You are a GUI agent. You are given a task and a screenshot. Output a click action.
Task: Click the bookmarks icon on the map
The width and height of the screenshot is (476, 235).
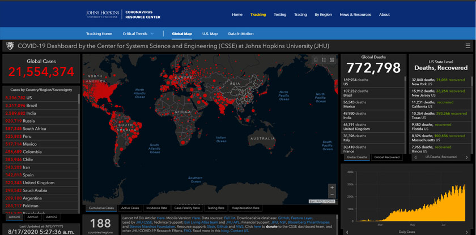[x=316, y=60]
